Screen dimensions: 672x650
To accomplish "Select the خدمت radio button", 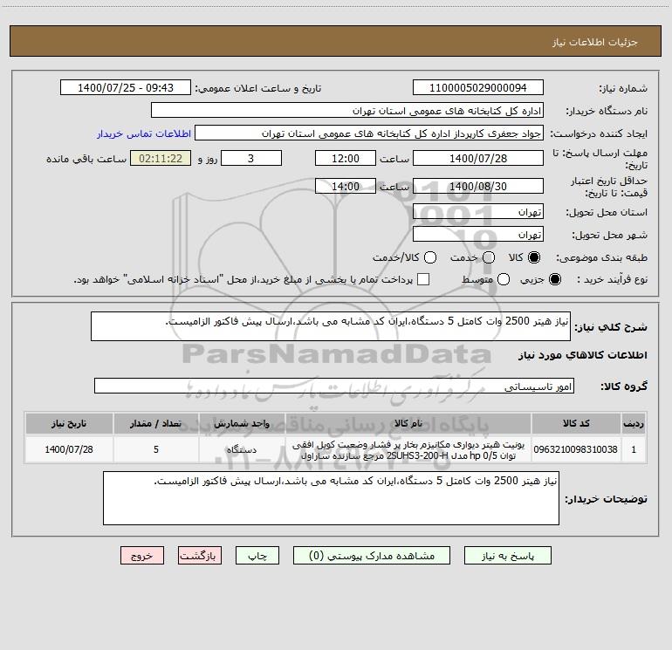I will pyautogui.click(x=489, y=257).
